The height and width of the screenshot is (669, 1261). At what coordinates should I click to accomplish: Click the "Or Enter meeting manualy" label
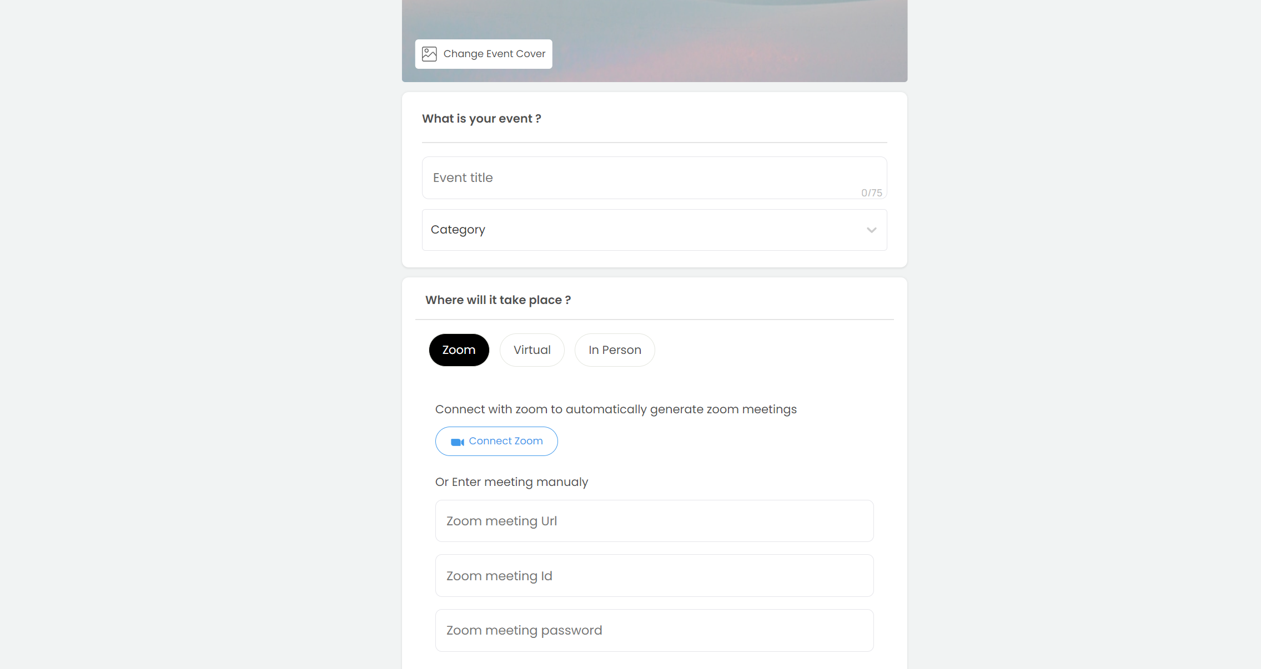[511, 482]
